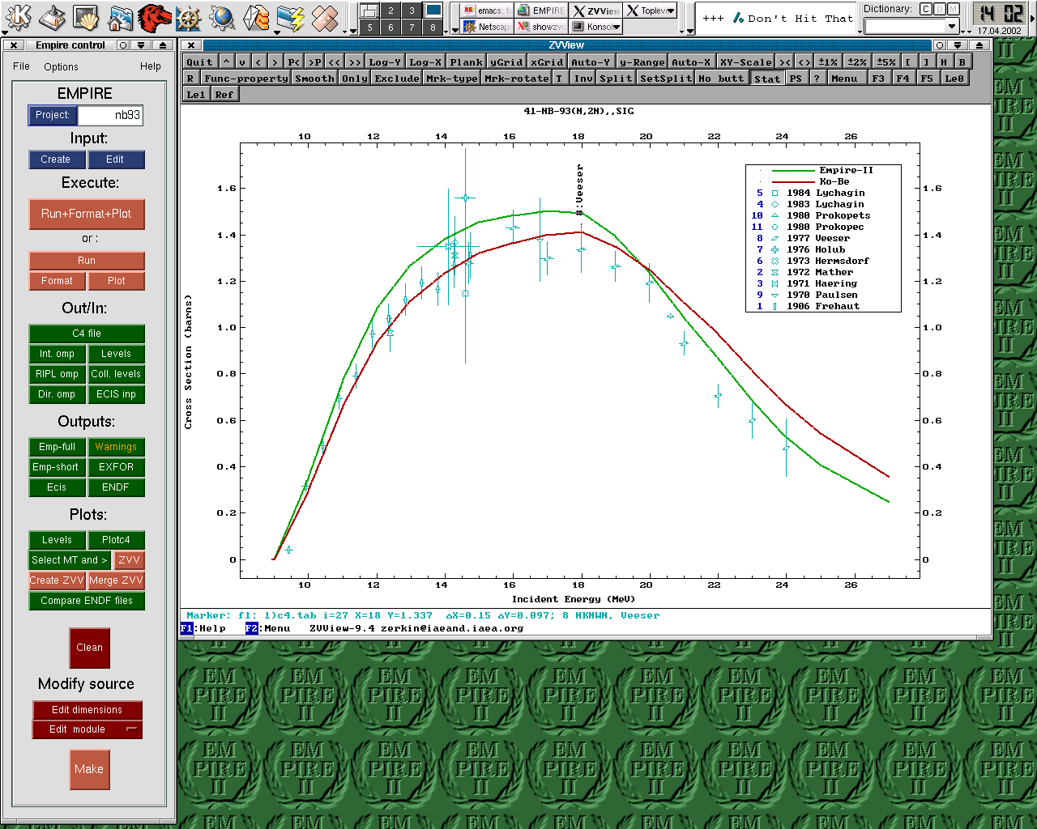
Task: Move the graph down with v button
Action: [x=242, y=62]
